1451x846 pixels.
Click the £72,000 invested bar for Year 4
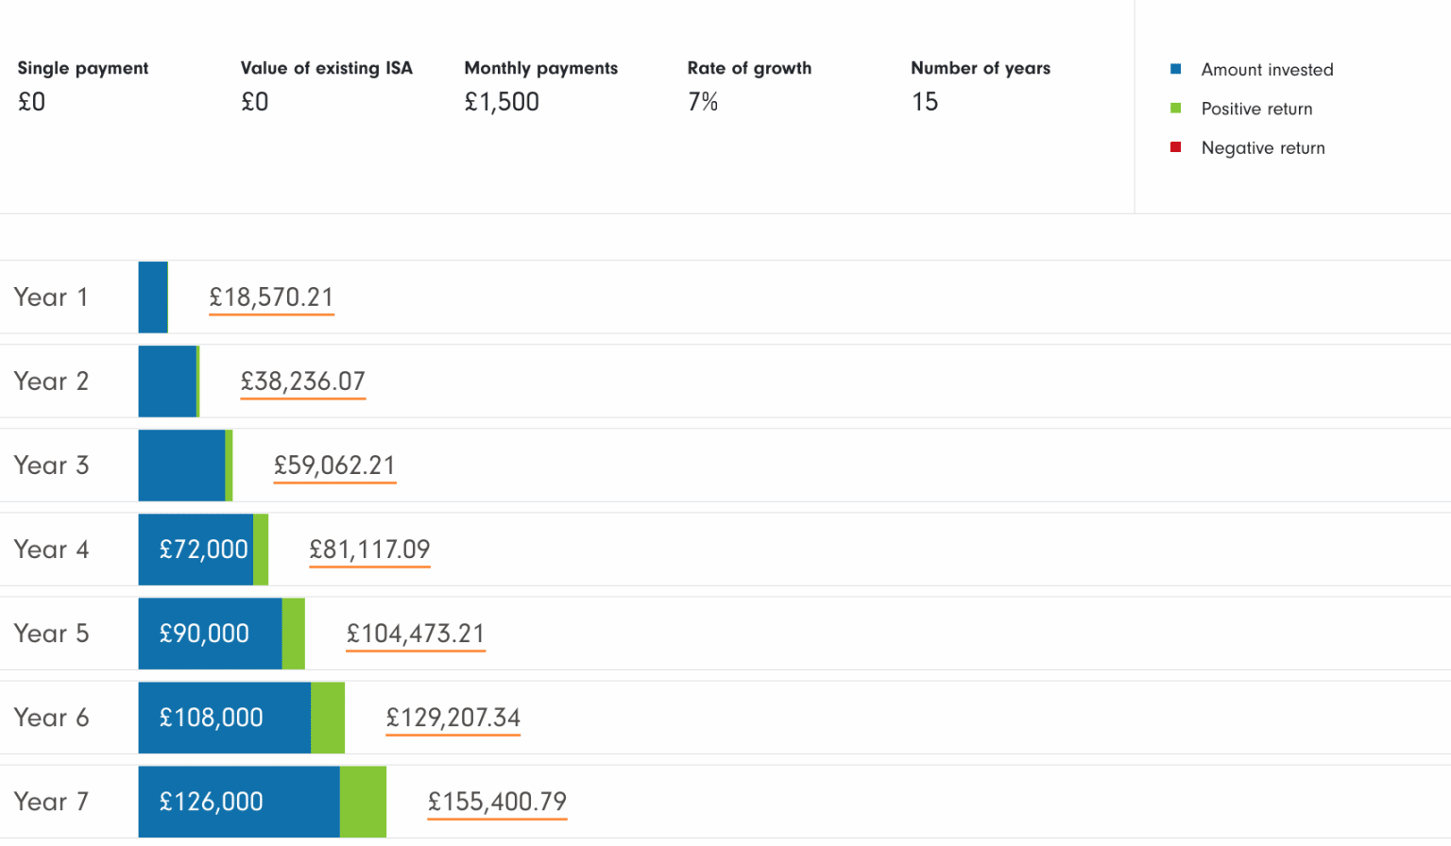coord(194,549)
